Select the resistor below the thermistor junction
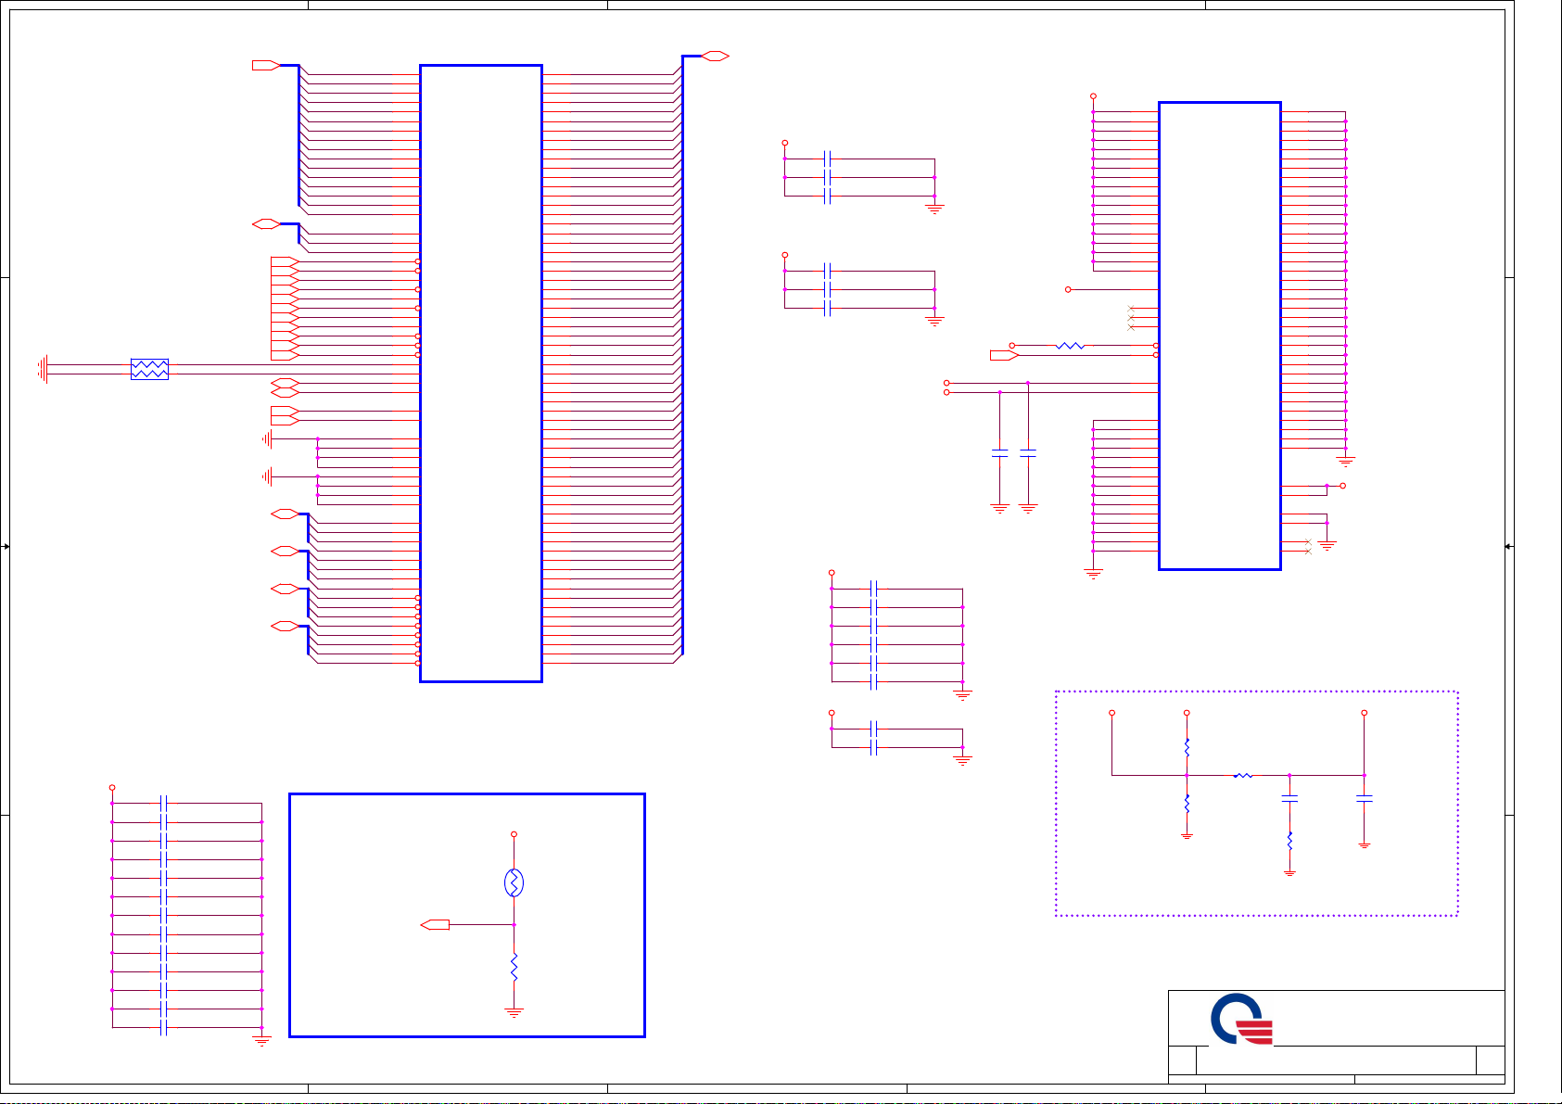Screen dimensions: 1562x1104 point(514,967)
